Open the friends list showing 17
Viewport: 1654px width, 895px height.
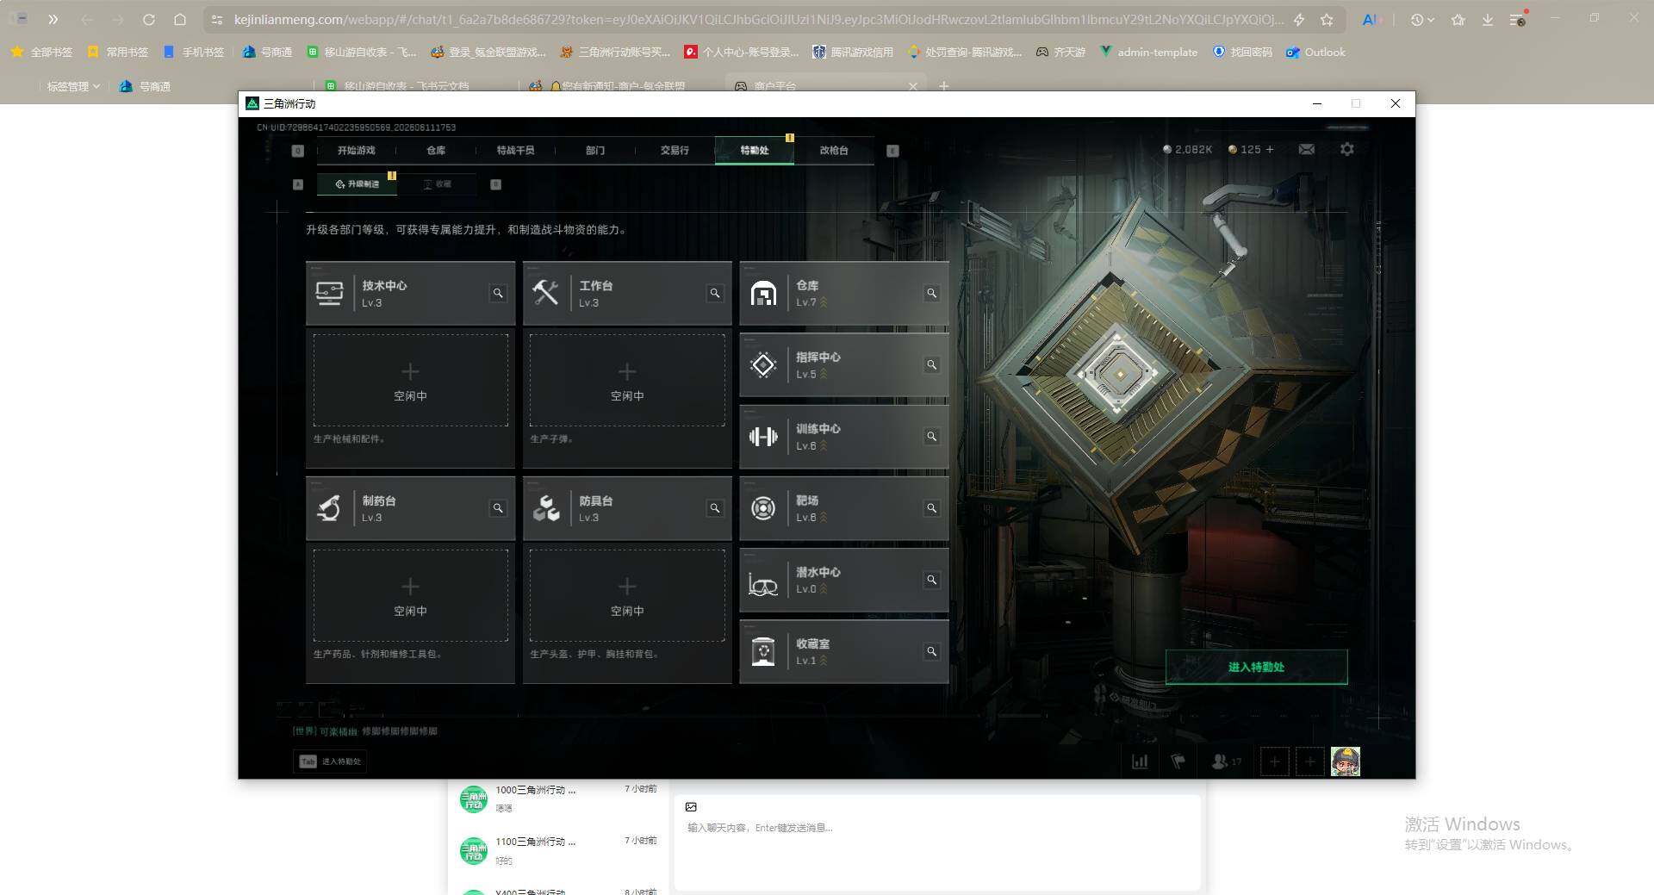click(1227, 761)
